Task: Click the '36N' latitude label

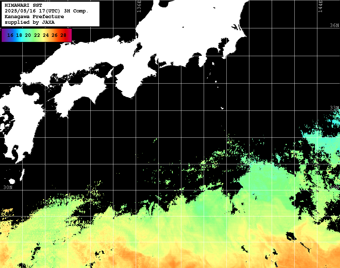Action: [334, 25]
